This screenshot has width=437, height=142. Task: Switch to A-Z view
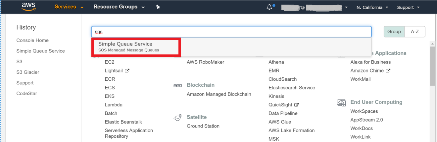pos(415,32)
